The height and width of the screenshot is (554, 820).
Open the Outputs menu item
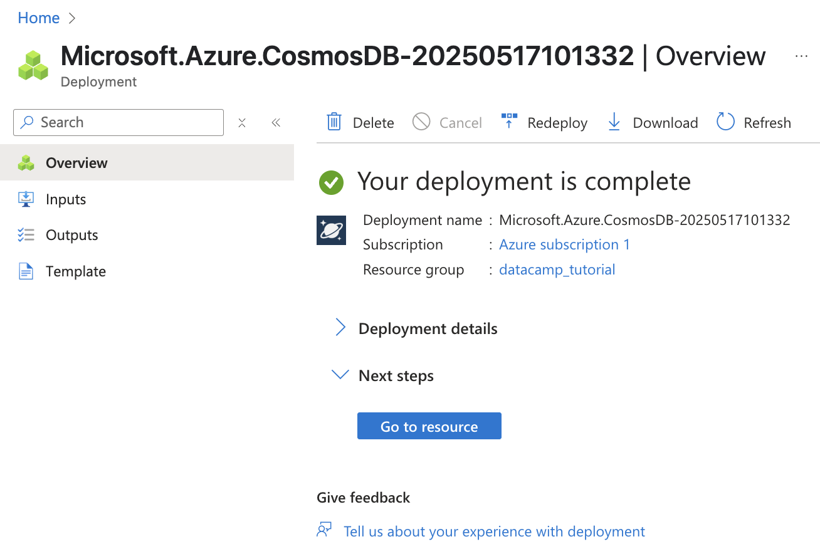(x=147, y=235)
